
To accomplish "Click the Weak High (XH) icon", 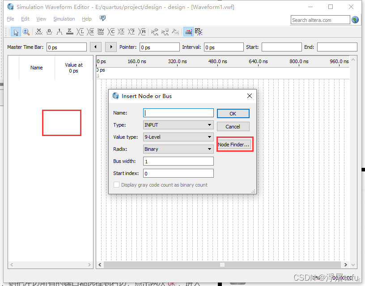I will [90, 32].
